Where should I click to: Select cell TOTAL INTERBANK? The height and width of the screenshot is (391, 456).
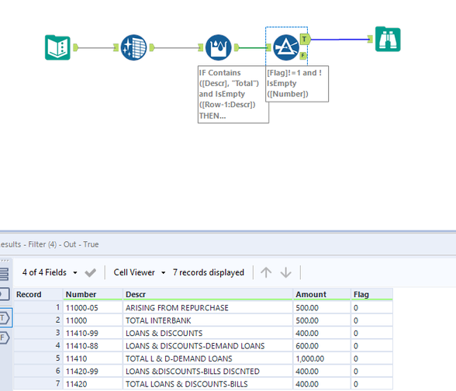click(x=208, y=320)
